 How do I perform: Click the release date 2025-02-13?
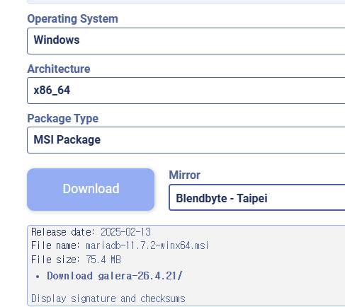(125, 232)
